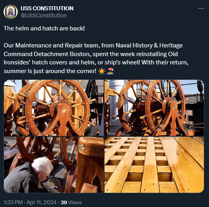Image resolution: width=209 pixels, height=207 pixels.
Task: Click the tweet timestamp 1:33 PM
Action: click(x=13, y=203)
